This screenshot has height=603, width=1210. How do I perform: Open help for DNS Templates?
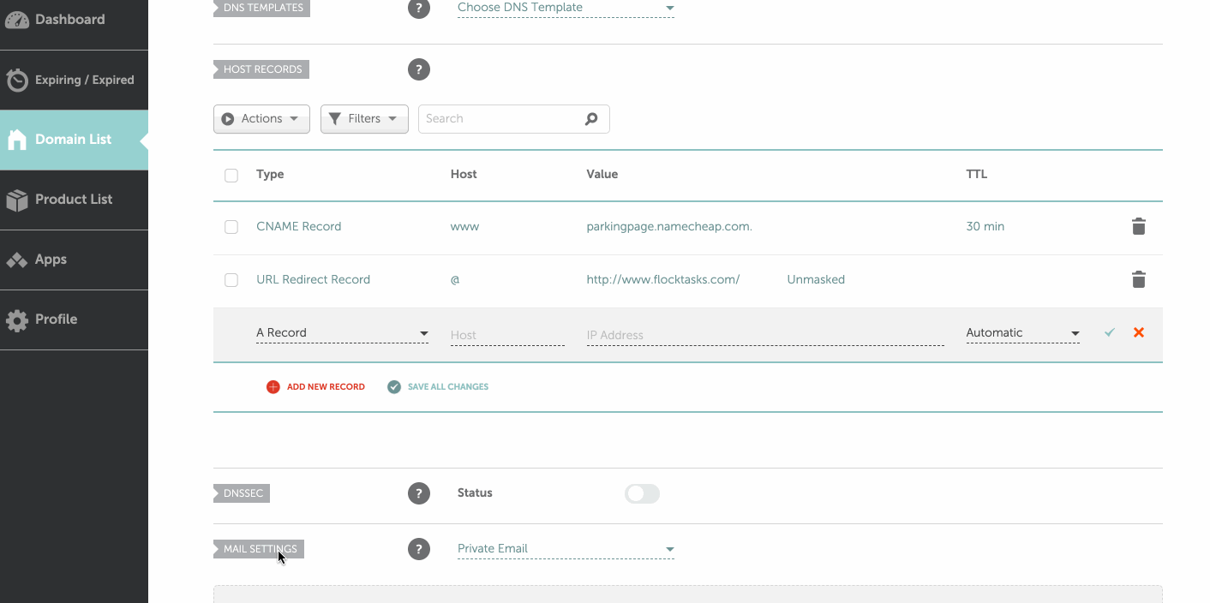tap(418, 9)
